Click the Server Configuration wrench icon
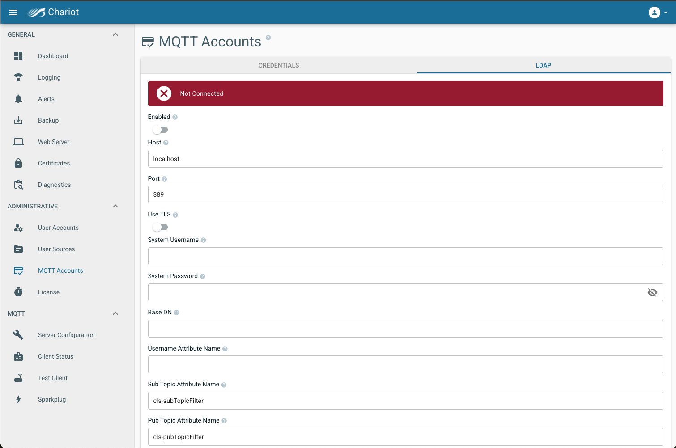Viewport: 676px width, 448px height. [x=18, y=335]
